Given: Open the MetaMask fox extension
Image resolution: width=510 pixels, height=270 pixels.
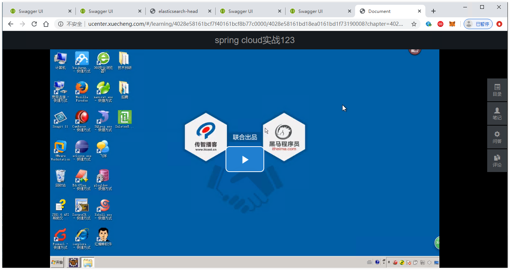Looking at the screenshot, I should click(x=452, y=24).
